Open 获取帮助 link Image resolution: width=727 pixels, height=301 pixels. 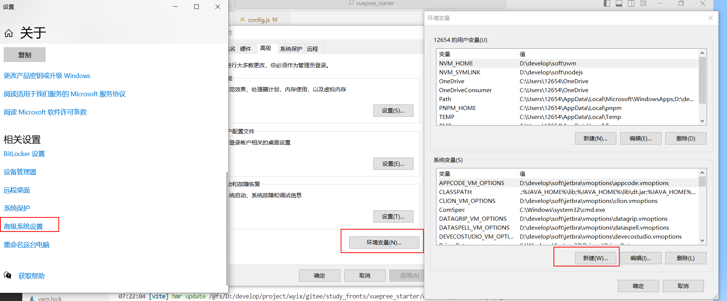coord(32,276)
